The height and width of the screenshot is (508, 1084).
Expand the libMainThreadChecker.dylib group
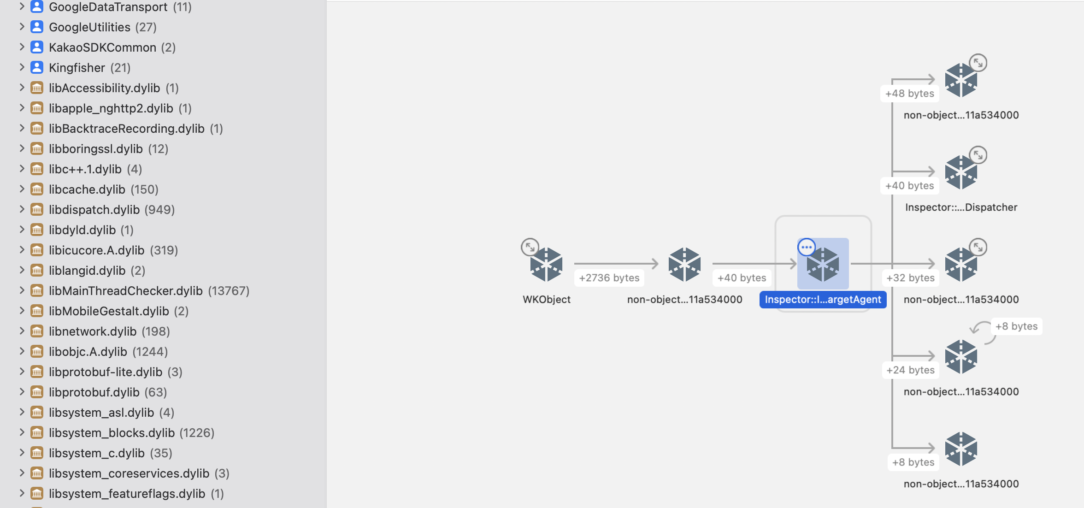[x=22, y=290]
